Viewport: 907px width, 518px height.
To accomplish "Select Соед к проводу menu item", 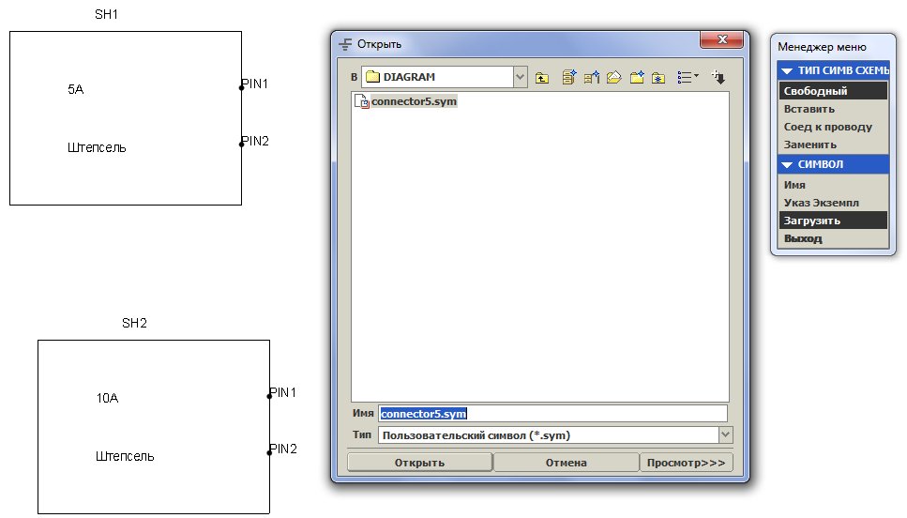I will tap(833, 126).
